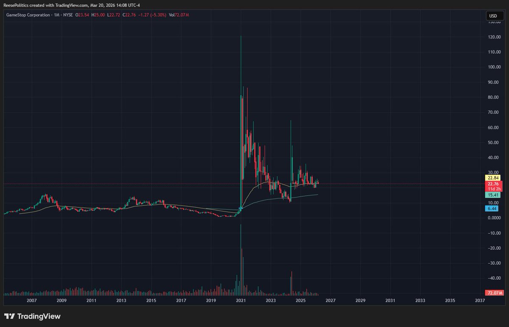This screenshot has height=327, width=509.
Task: Click the 2033 year on time axis
Action: 420,301
